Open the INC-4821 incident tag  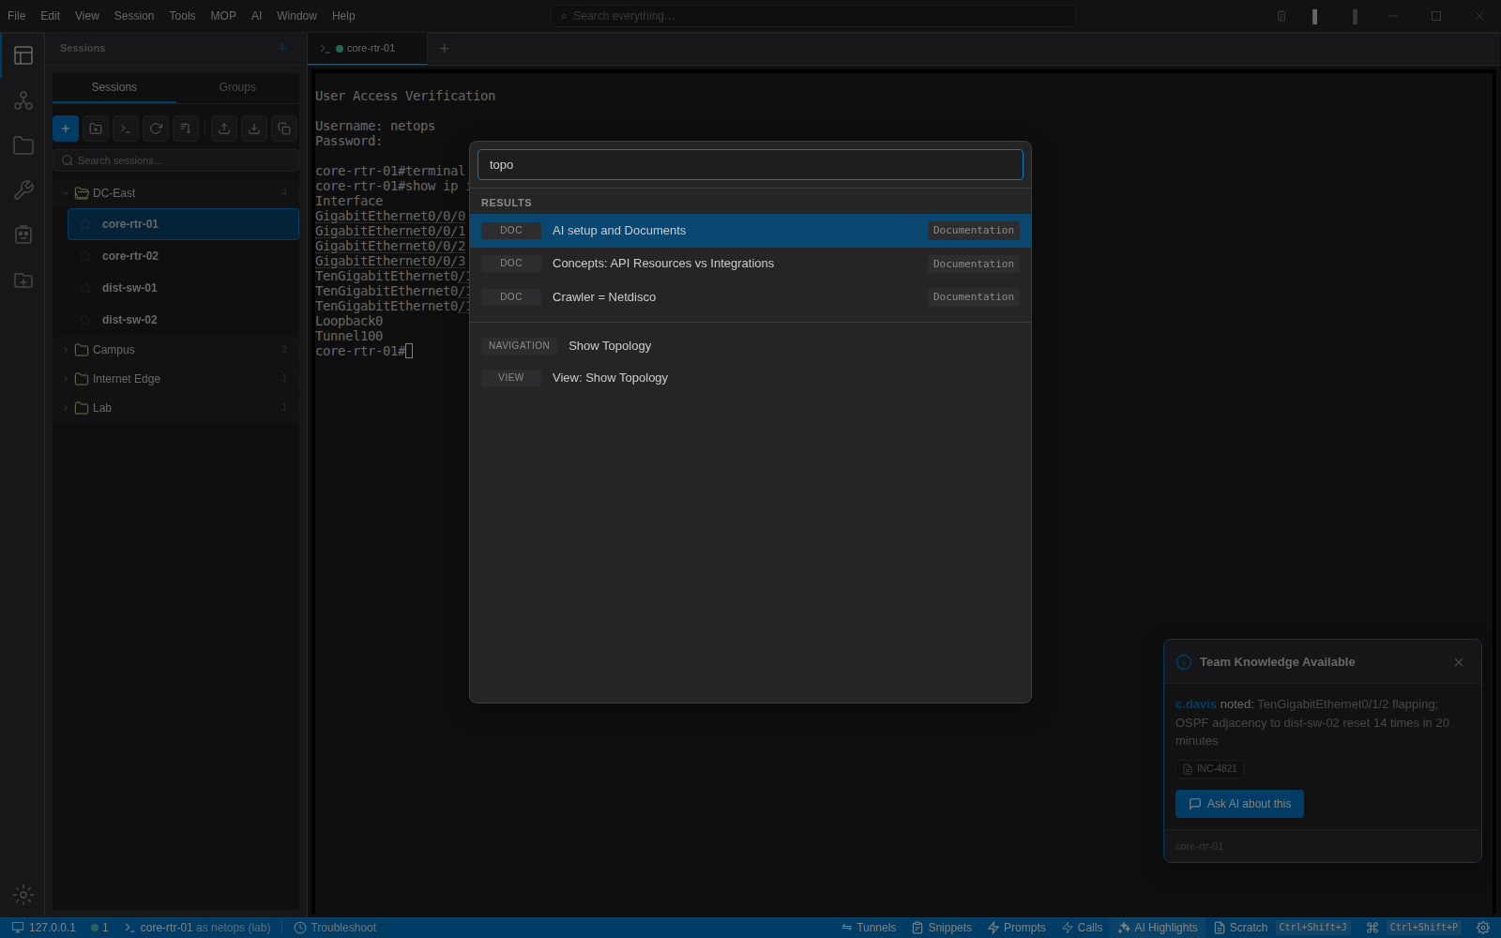(1209, 769)
